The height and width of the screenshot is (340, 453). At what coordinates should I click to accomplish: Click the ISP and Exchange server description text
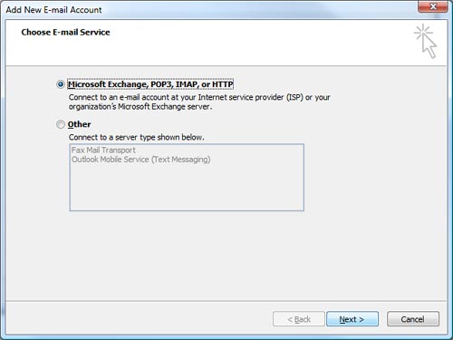click(199, 102)
